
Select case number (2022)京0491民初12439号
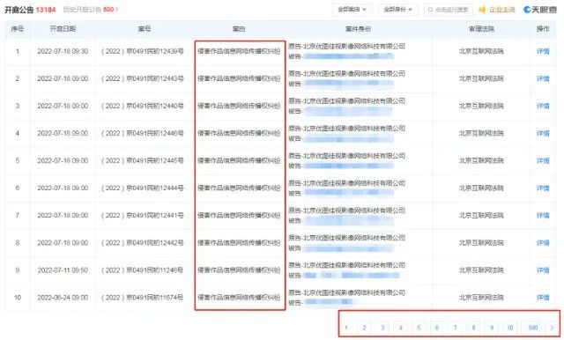click(x=143, y=51)
